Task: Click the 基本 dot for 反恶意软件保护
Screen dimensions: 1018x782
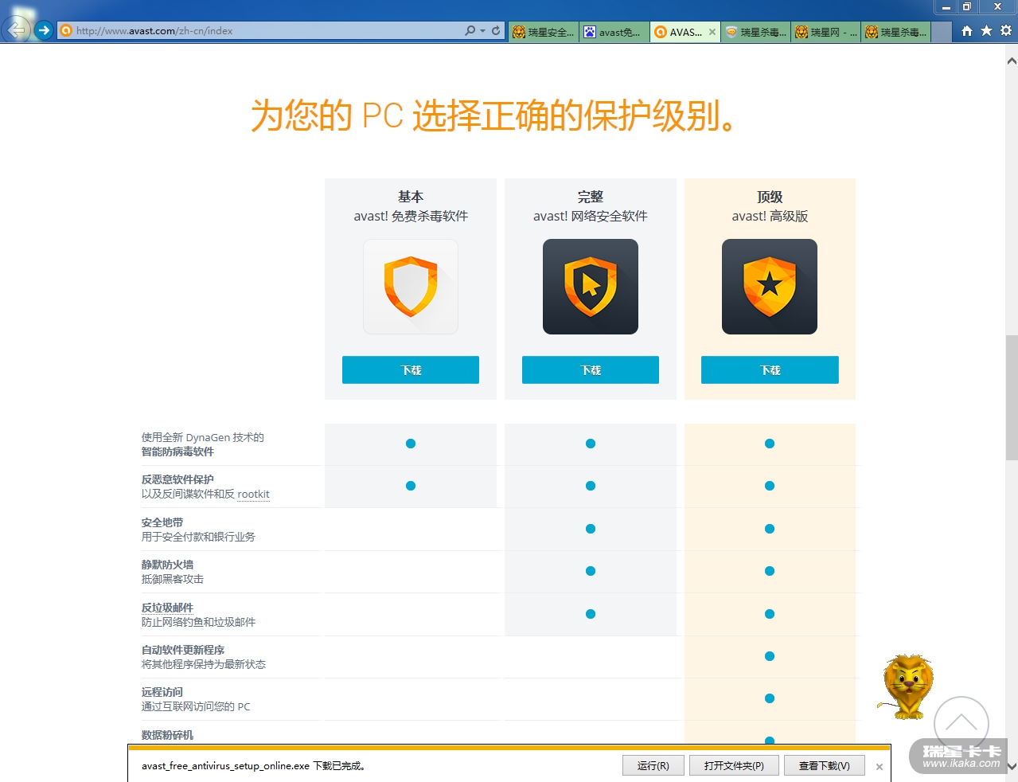Action: pyautogui.click(x=411, y=486)
